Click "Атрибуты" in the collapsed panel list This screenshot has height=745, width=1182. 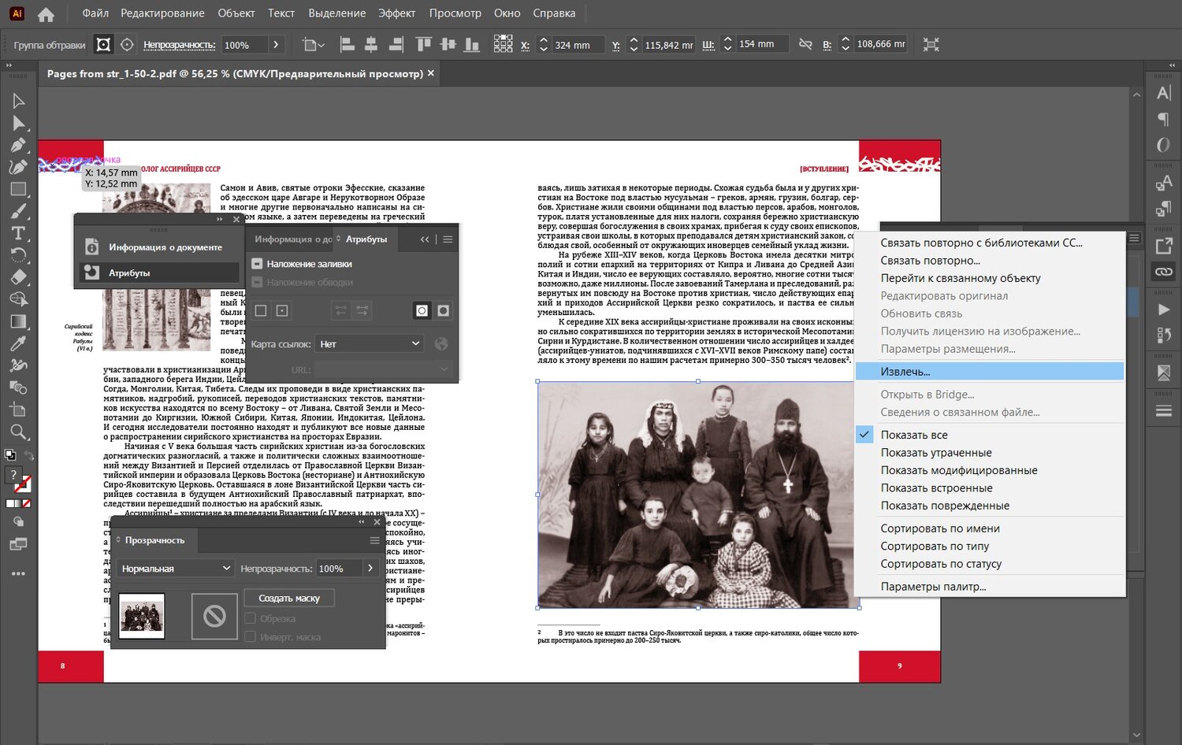click(129, 273)
